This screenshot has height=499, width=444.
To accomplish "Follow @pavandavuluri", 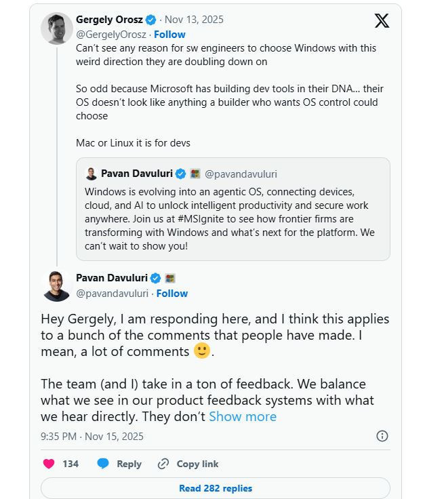I will tap(172, 294).
